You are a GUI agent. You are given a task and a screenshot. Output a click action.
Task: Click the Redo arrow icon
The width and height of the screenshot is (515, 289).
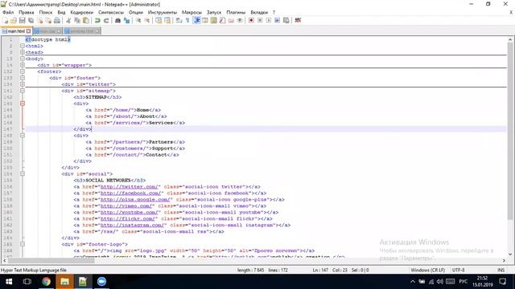coord(106,20)
